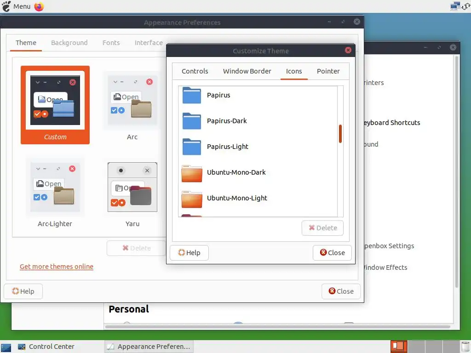Switch to the first workspace in pager
Viewport: 471px width, 353px height.
399,347
